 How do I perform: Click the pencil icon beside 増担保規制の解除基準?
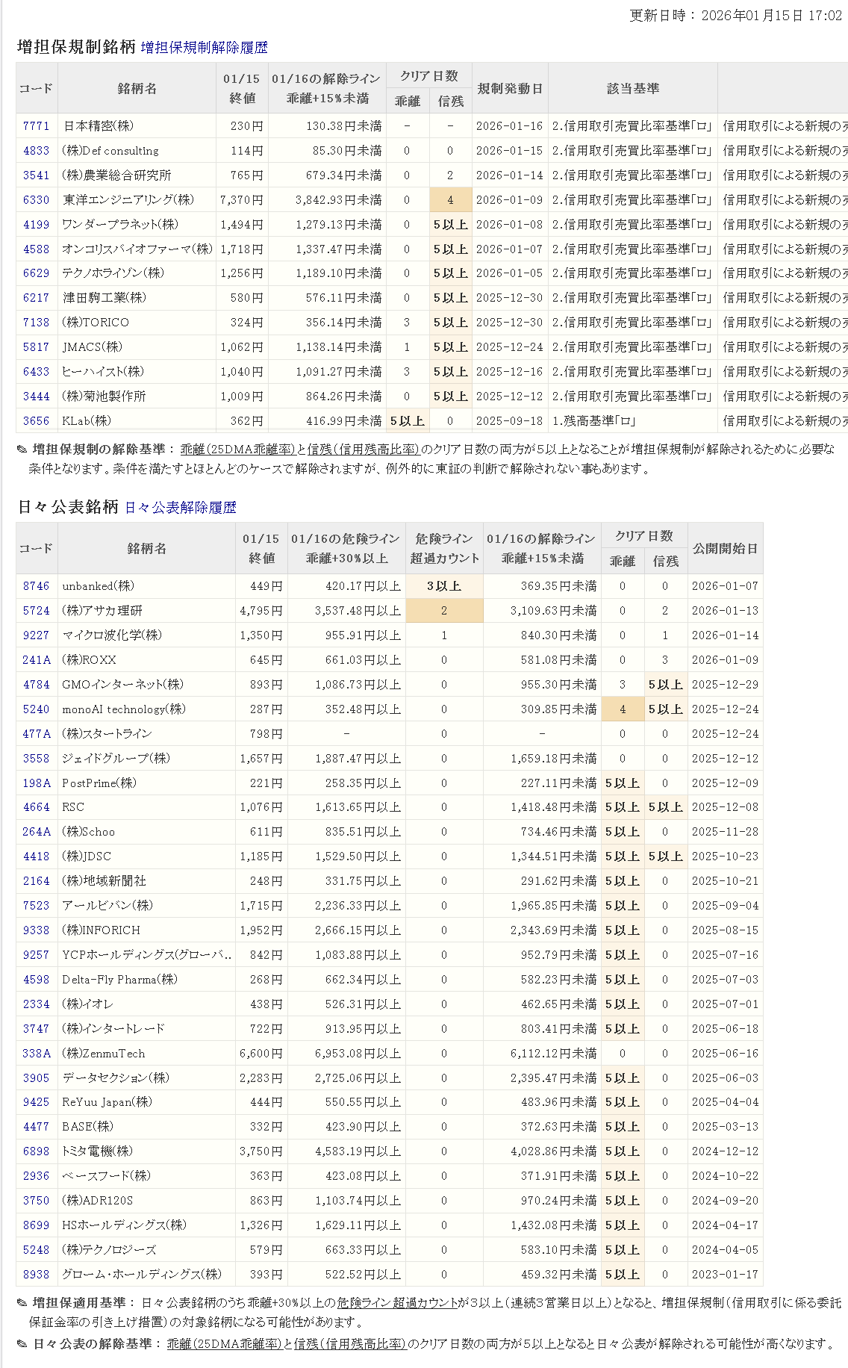[22, 450]
